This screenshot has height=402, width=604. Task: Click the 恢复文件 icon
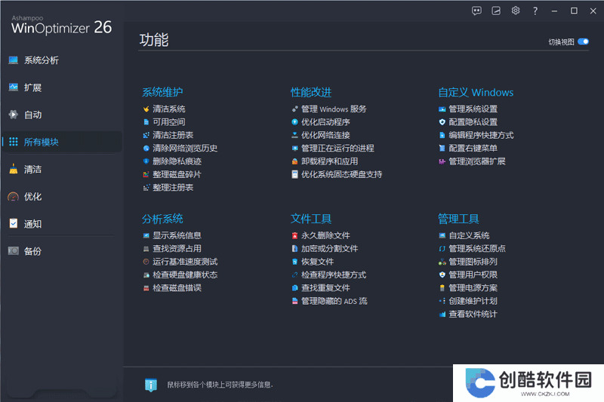tap(294, 262)
